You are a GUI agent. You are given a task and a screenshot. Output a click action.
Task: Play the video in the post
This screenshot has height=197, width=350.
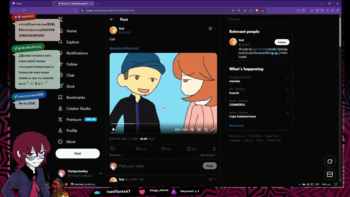pyautogui.click(x=113, y=129)
